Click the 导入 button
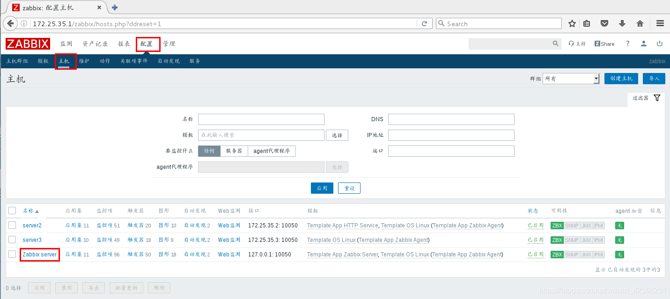 tap(654, 79)
